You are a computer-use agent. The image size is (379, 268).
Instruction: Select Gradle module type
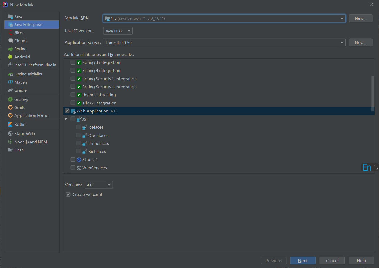coord(32,90)
